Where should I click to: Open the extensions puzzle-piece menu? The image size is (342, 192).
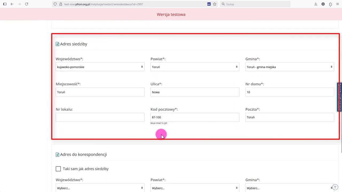pos(331,4)
